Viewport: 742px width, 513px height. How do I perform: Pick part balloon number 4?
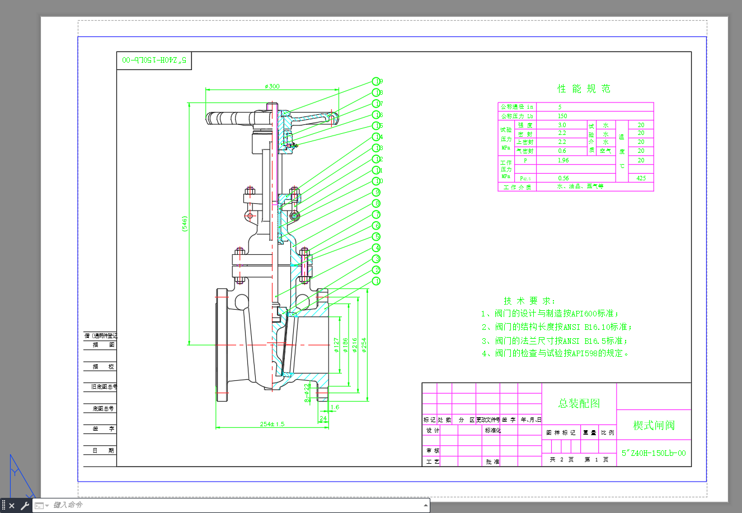click(377, 248)
